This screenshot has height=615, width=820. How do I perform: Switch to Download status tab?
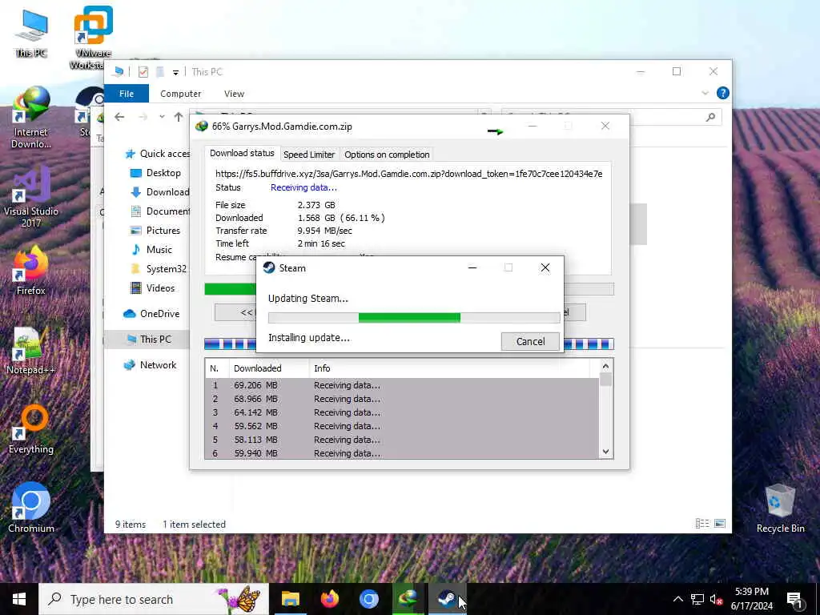coord(242,153)
